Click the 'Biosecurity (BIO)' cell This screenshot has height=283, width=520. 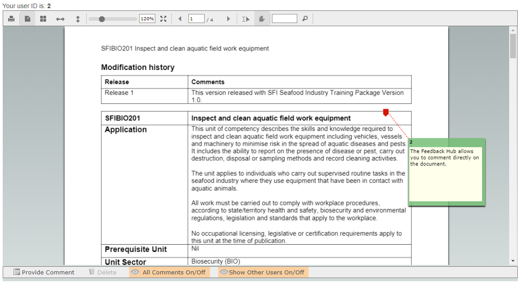tap(216, 261)
